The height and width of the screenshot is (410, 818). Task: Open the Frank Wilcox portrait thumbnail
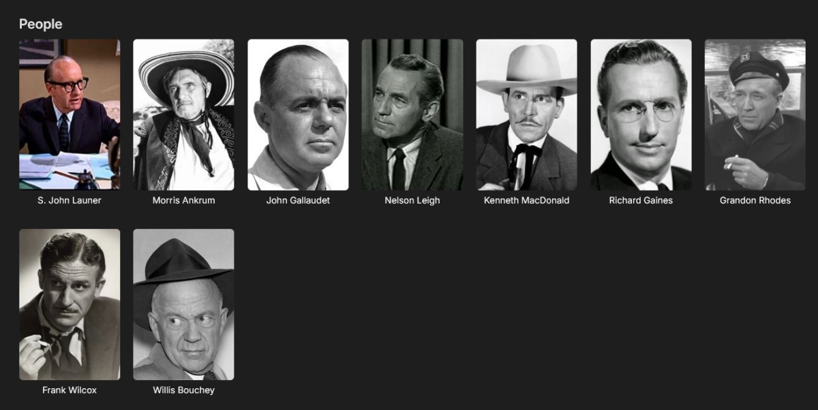70,304
